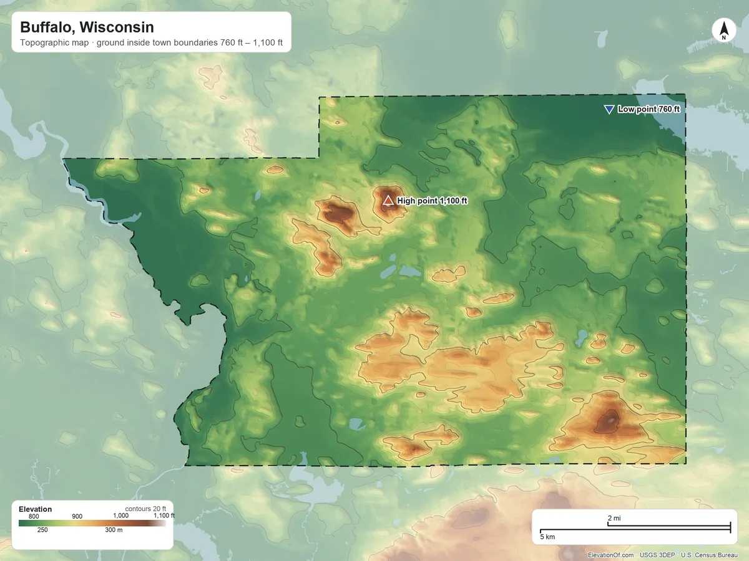Image resolution: width=749 pixels, height=561 pixels.
Task: Click the 'USGS 3DEP' attribution text
Action: coord(657,555)
